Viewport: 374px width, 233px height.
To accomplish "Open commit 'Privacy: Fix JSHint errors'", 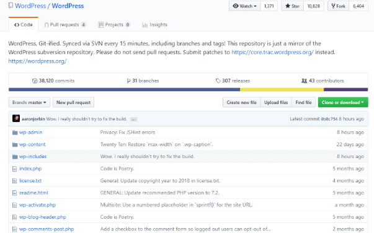I will click(x=128, y=133).
